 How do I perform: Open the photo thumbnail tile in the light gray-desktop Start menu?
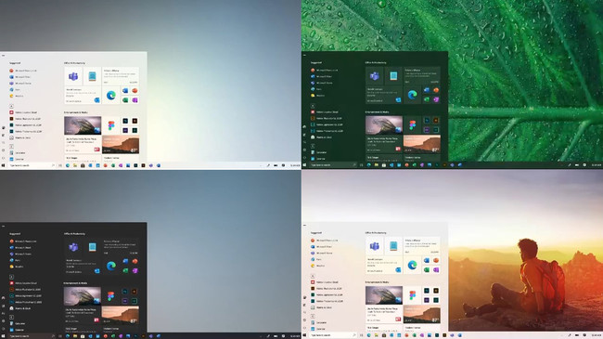click(x=83, y=125)
